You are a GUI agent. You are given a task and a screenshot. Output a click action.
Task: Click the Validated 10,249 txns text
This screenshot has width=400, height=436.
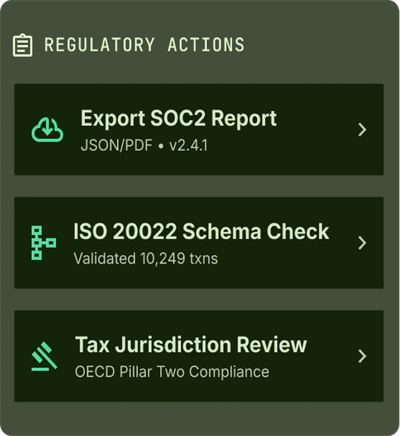click(146, 258)
